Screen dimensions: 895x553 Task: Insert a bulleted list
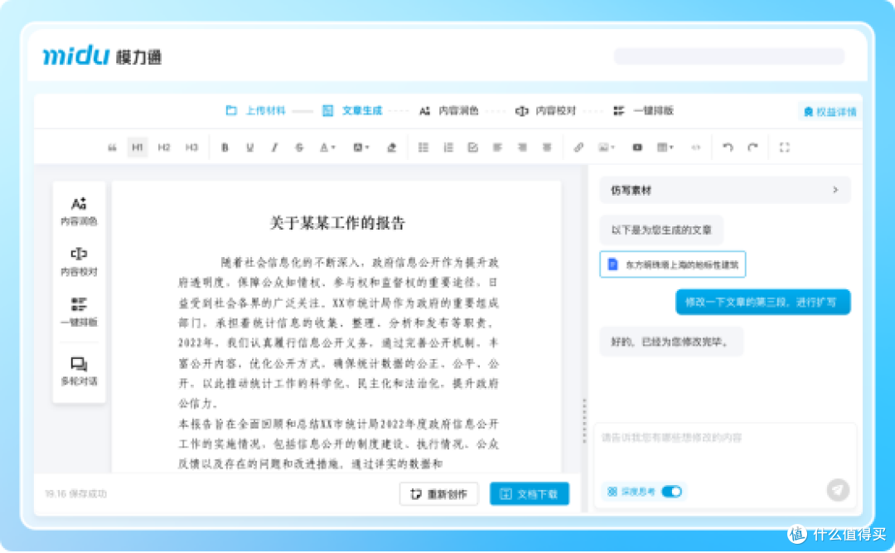click(x=423, y=148)
